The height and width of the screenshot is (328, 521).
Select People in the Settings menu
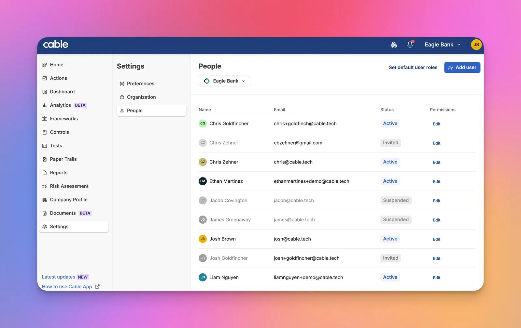coord(151,111)
